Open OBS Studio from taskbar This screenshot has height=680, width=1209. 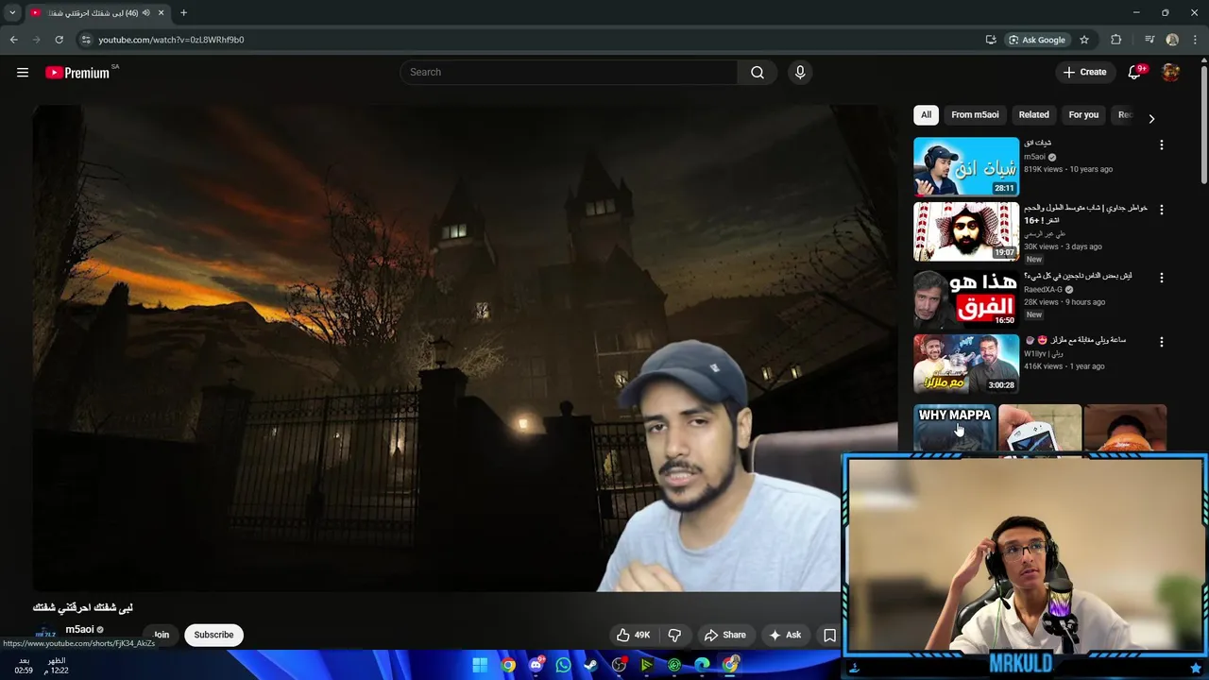point(619,665)
